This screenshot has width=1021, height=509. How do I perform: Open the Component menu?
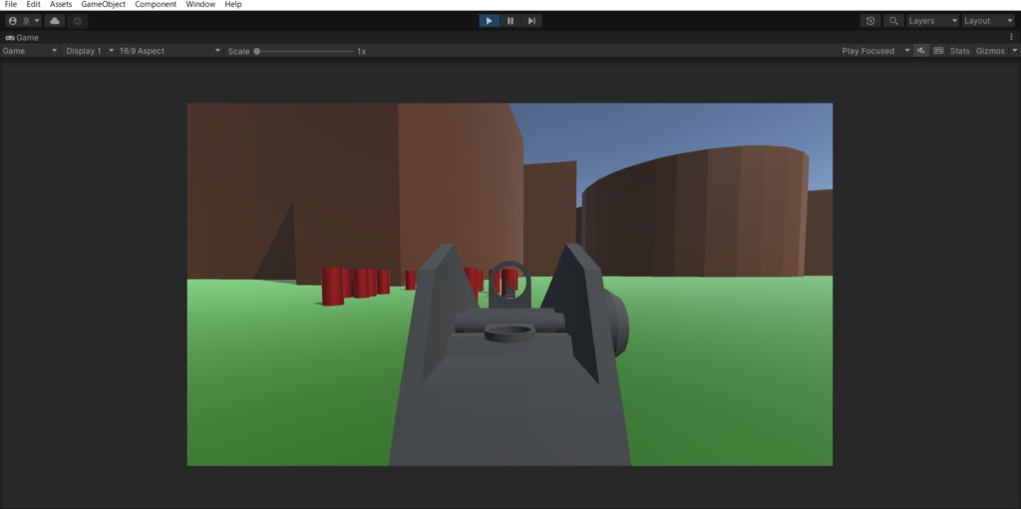[156, 5]
